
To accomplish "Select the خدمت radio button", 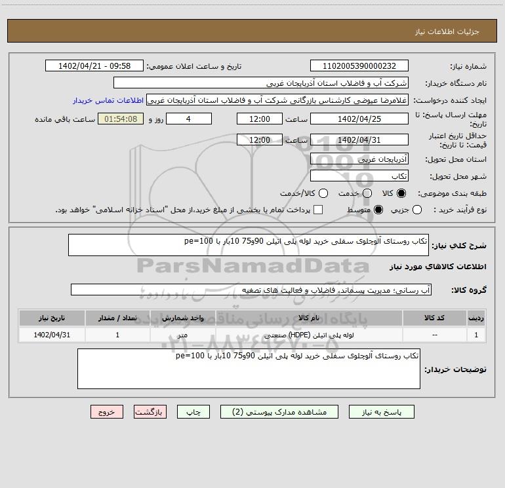I will [x=367, y=193].
